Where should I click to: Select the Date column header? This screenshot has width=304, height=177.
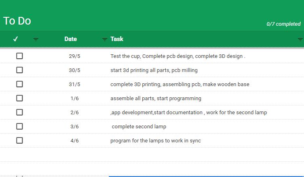coord(71,39)
